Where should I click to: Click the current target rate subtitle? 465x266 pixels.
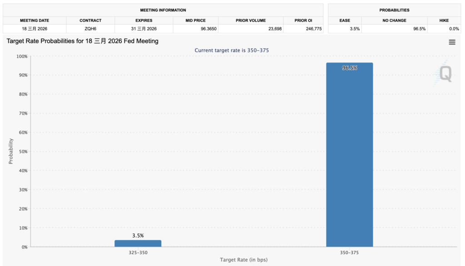(x=232, y=50)
